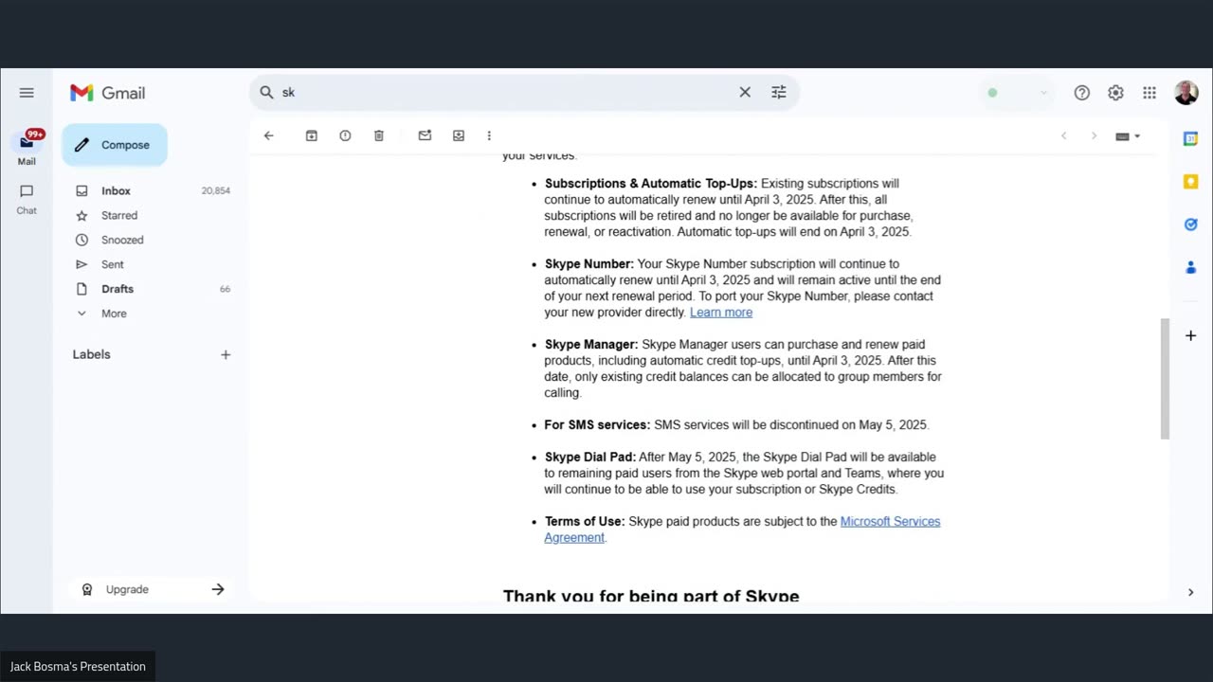
Task: Delete this email with trash icon
Action: click(379, 135)
